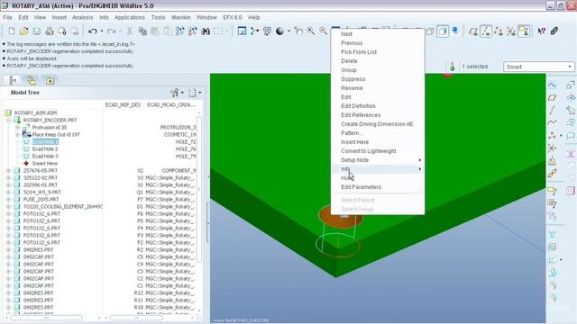Image resolution: width=577 pixels, height=324 pixels.
Task: Switch to the Model Tree tab icon
Action: [13, 80]
